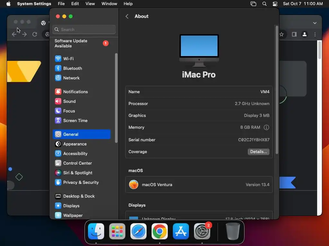Reload the page in Chrome window
The width and height of the screenshot is (329, 246).
point(35,34)
